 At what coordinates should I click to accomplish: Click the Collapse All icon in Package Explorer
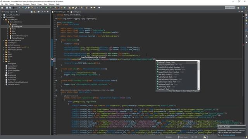31,12
